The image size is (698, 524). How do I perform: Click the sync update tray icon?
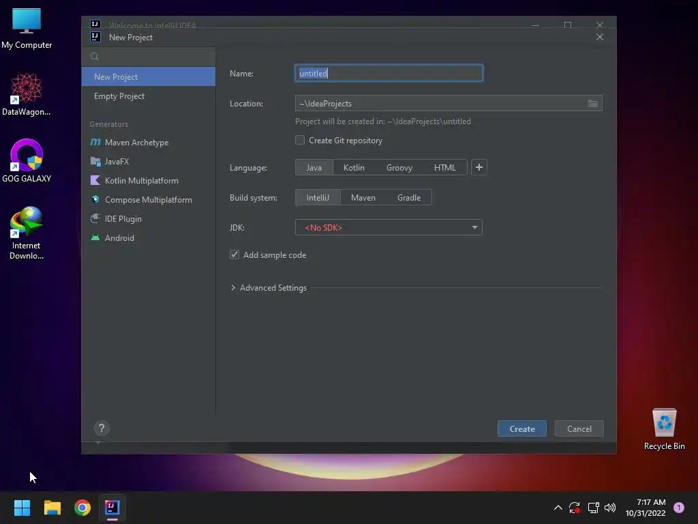click(575, 508)
